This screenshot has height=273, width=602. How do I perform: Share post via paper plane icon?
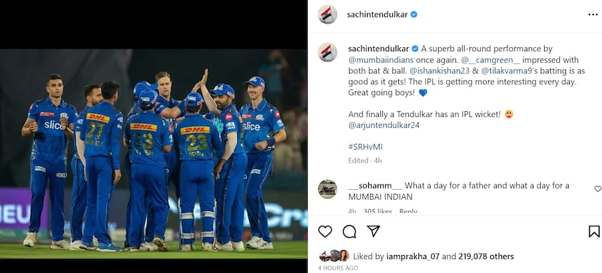374,231
